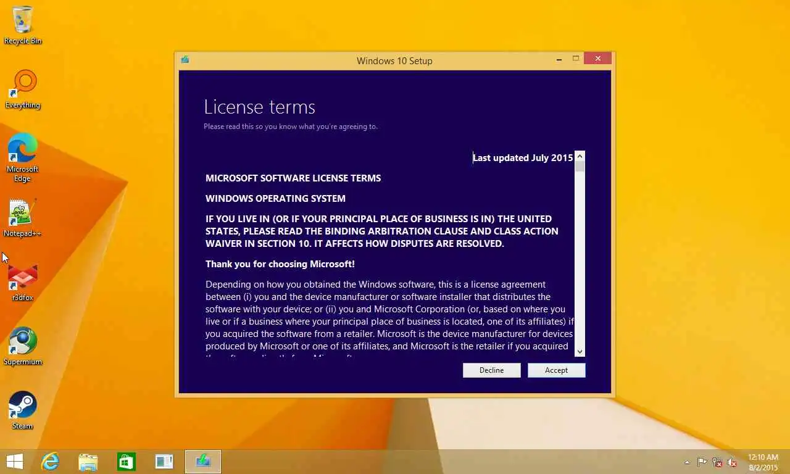790x474 pixels.
Task: Open the Recycle Bin desktop icon
Action: point(23,25)
